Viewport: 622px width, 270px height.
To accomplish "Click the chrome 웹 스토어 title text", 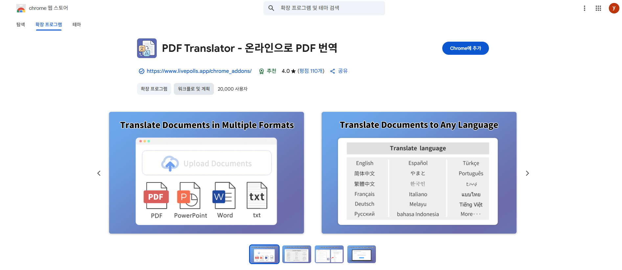I will (48, 8).
